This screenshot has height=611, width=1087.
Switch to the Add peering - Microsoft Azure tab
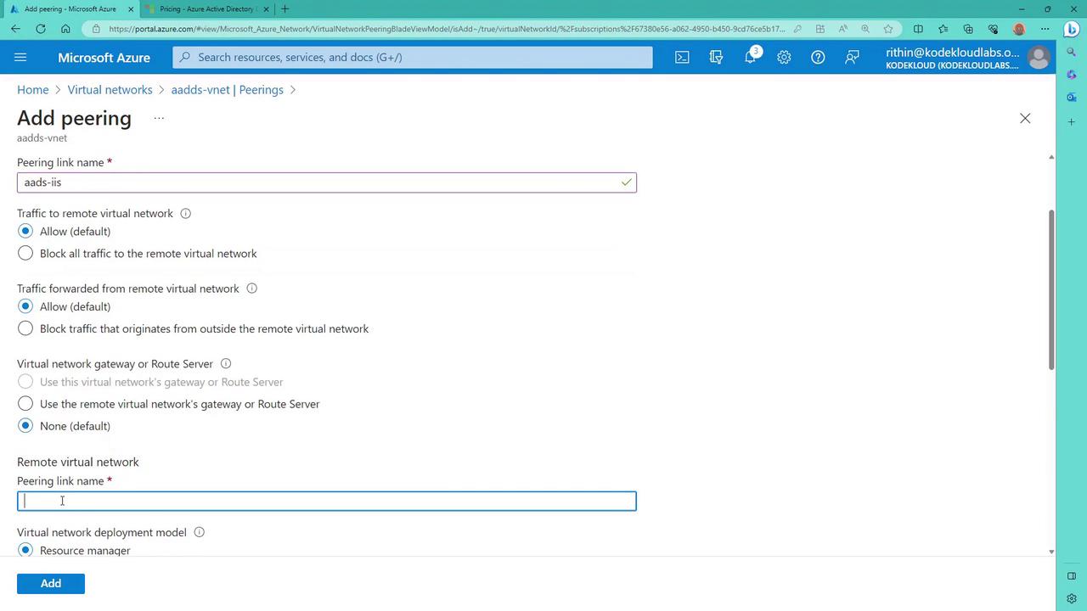tap(71, 9)
